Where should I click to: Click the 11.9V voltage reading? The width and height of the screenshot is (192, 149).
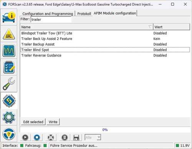coord(185,146)
